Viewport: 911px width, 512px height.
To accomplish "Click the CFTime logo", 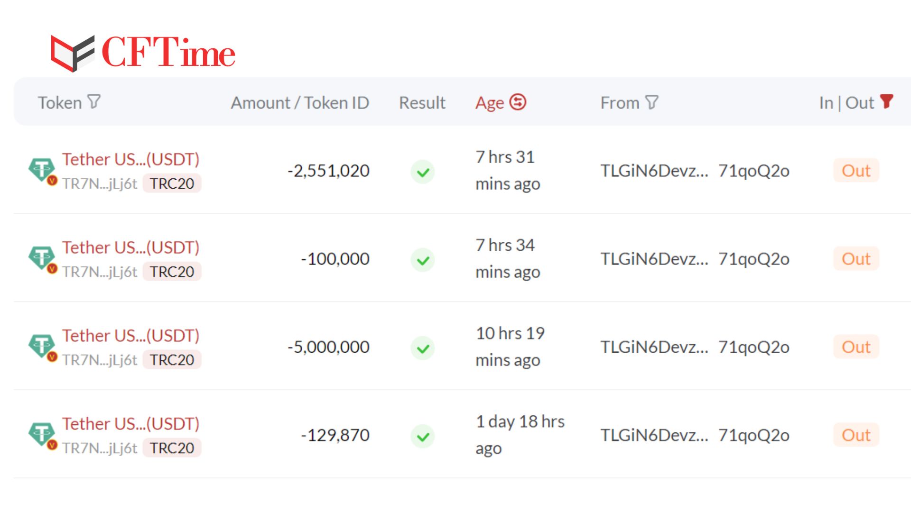I will coord(143,53).
